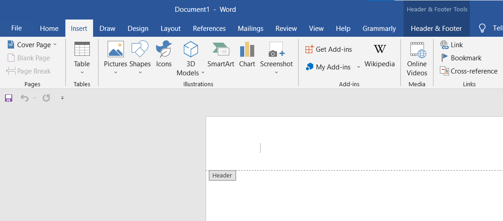Viewport: 503px width, 221px height.
Task: Click the Undo arrow icon
Action: (x=25, y=98)
